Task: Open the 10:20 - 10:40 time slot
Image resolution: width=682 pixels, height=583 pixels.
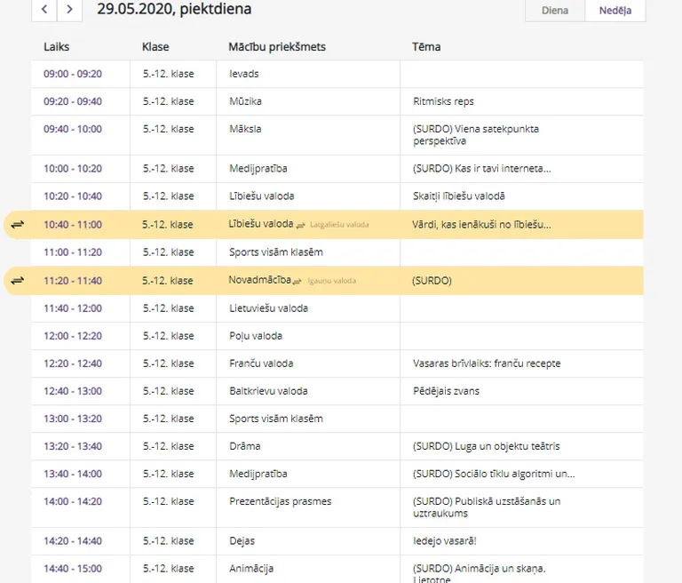Action: pos(73,196)
